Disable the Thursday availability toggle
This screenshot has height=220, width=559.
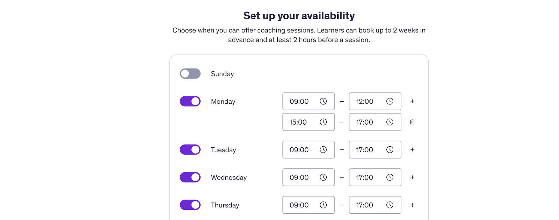[x=190, y=205]
